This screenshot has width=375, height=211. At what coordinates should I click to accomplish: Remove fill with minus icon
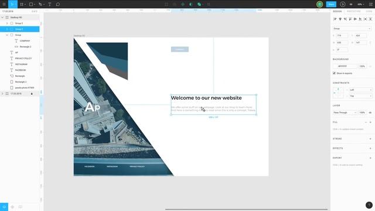click(366, 122)
